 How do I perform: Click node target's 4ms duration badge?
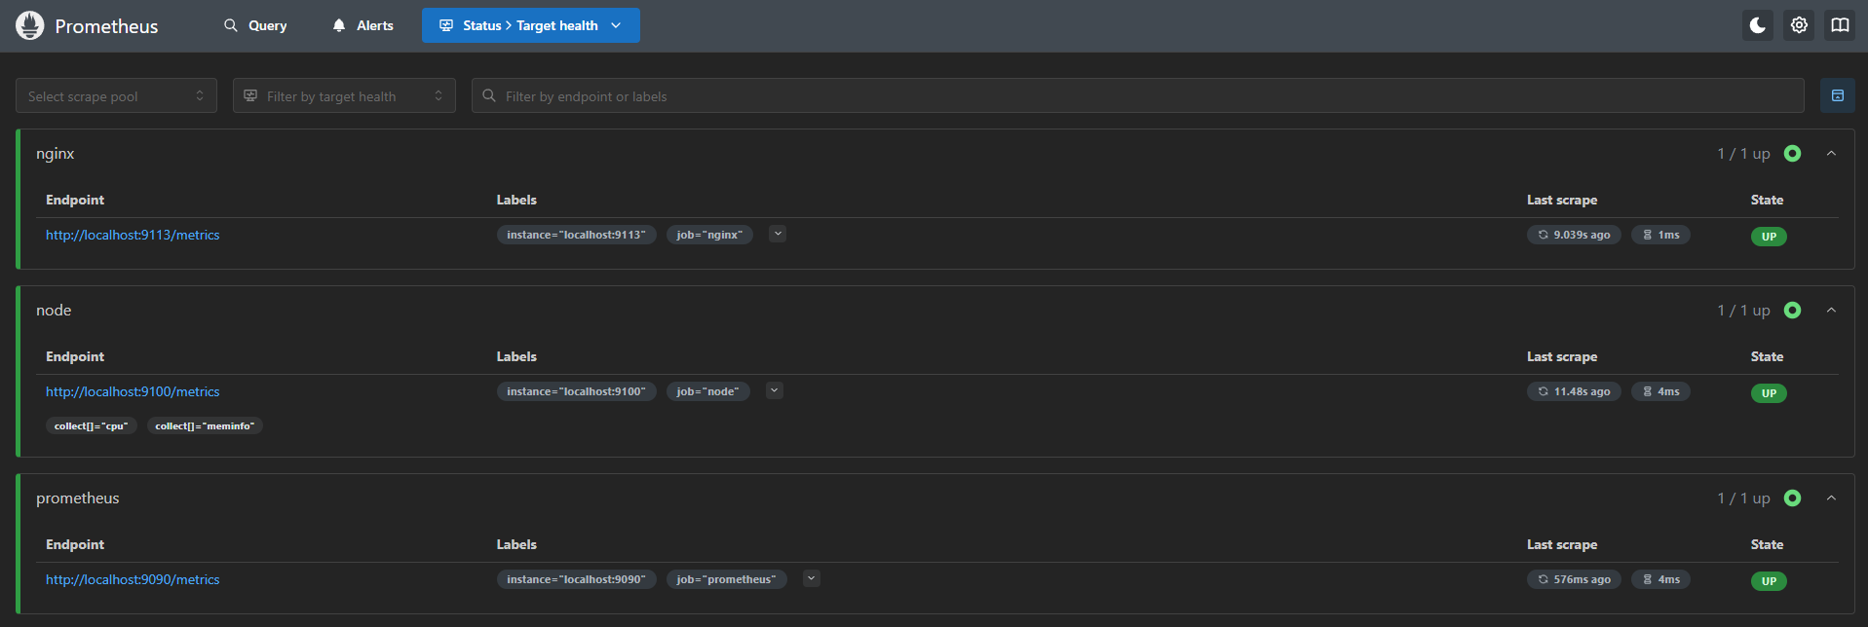click(x=1661, y=391)
